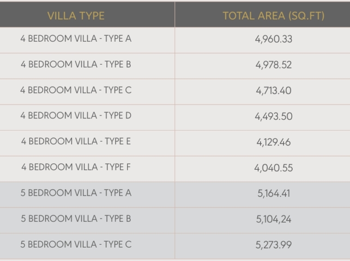Select the 4 Bedroom Villa - Type A cell
Image resolution: width=350 pixels, height=261 pixels.
(76, 39)
